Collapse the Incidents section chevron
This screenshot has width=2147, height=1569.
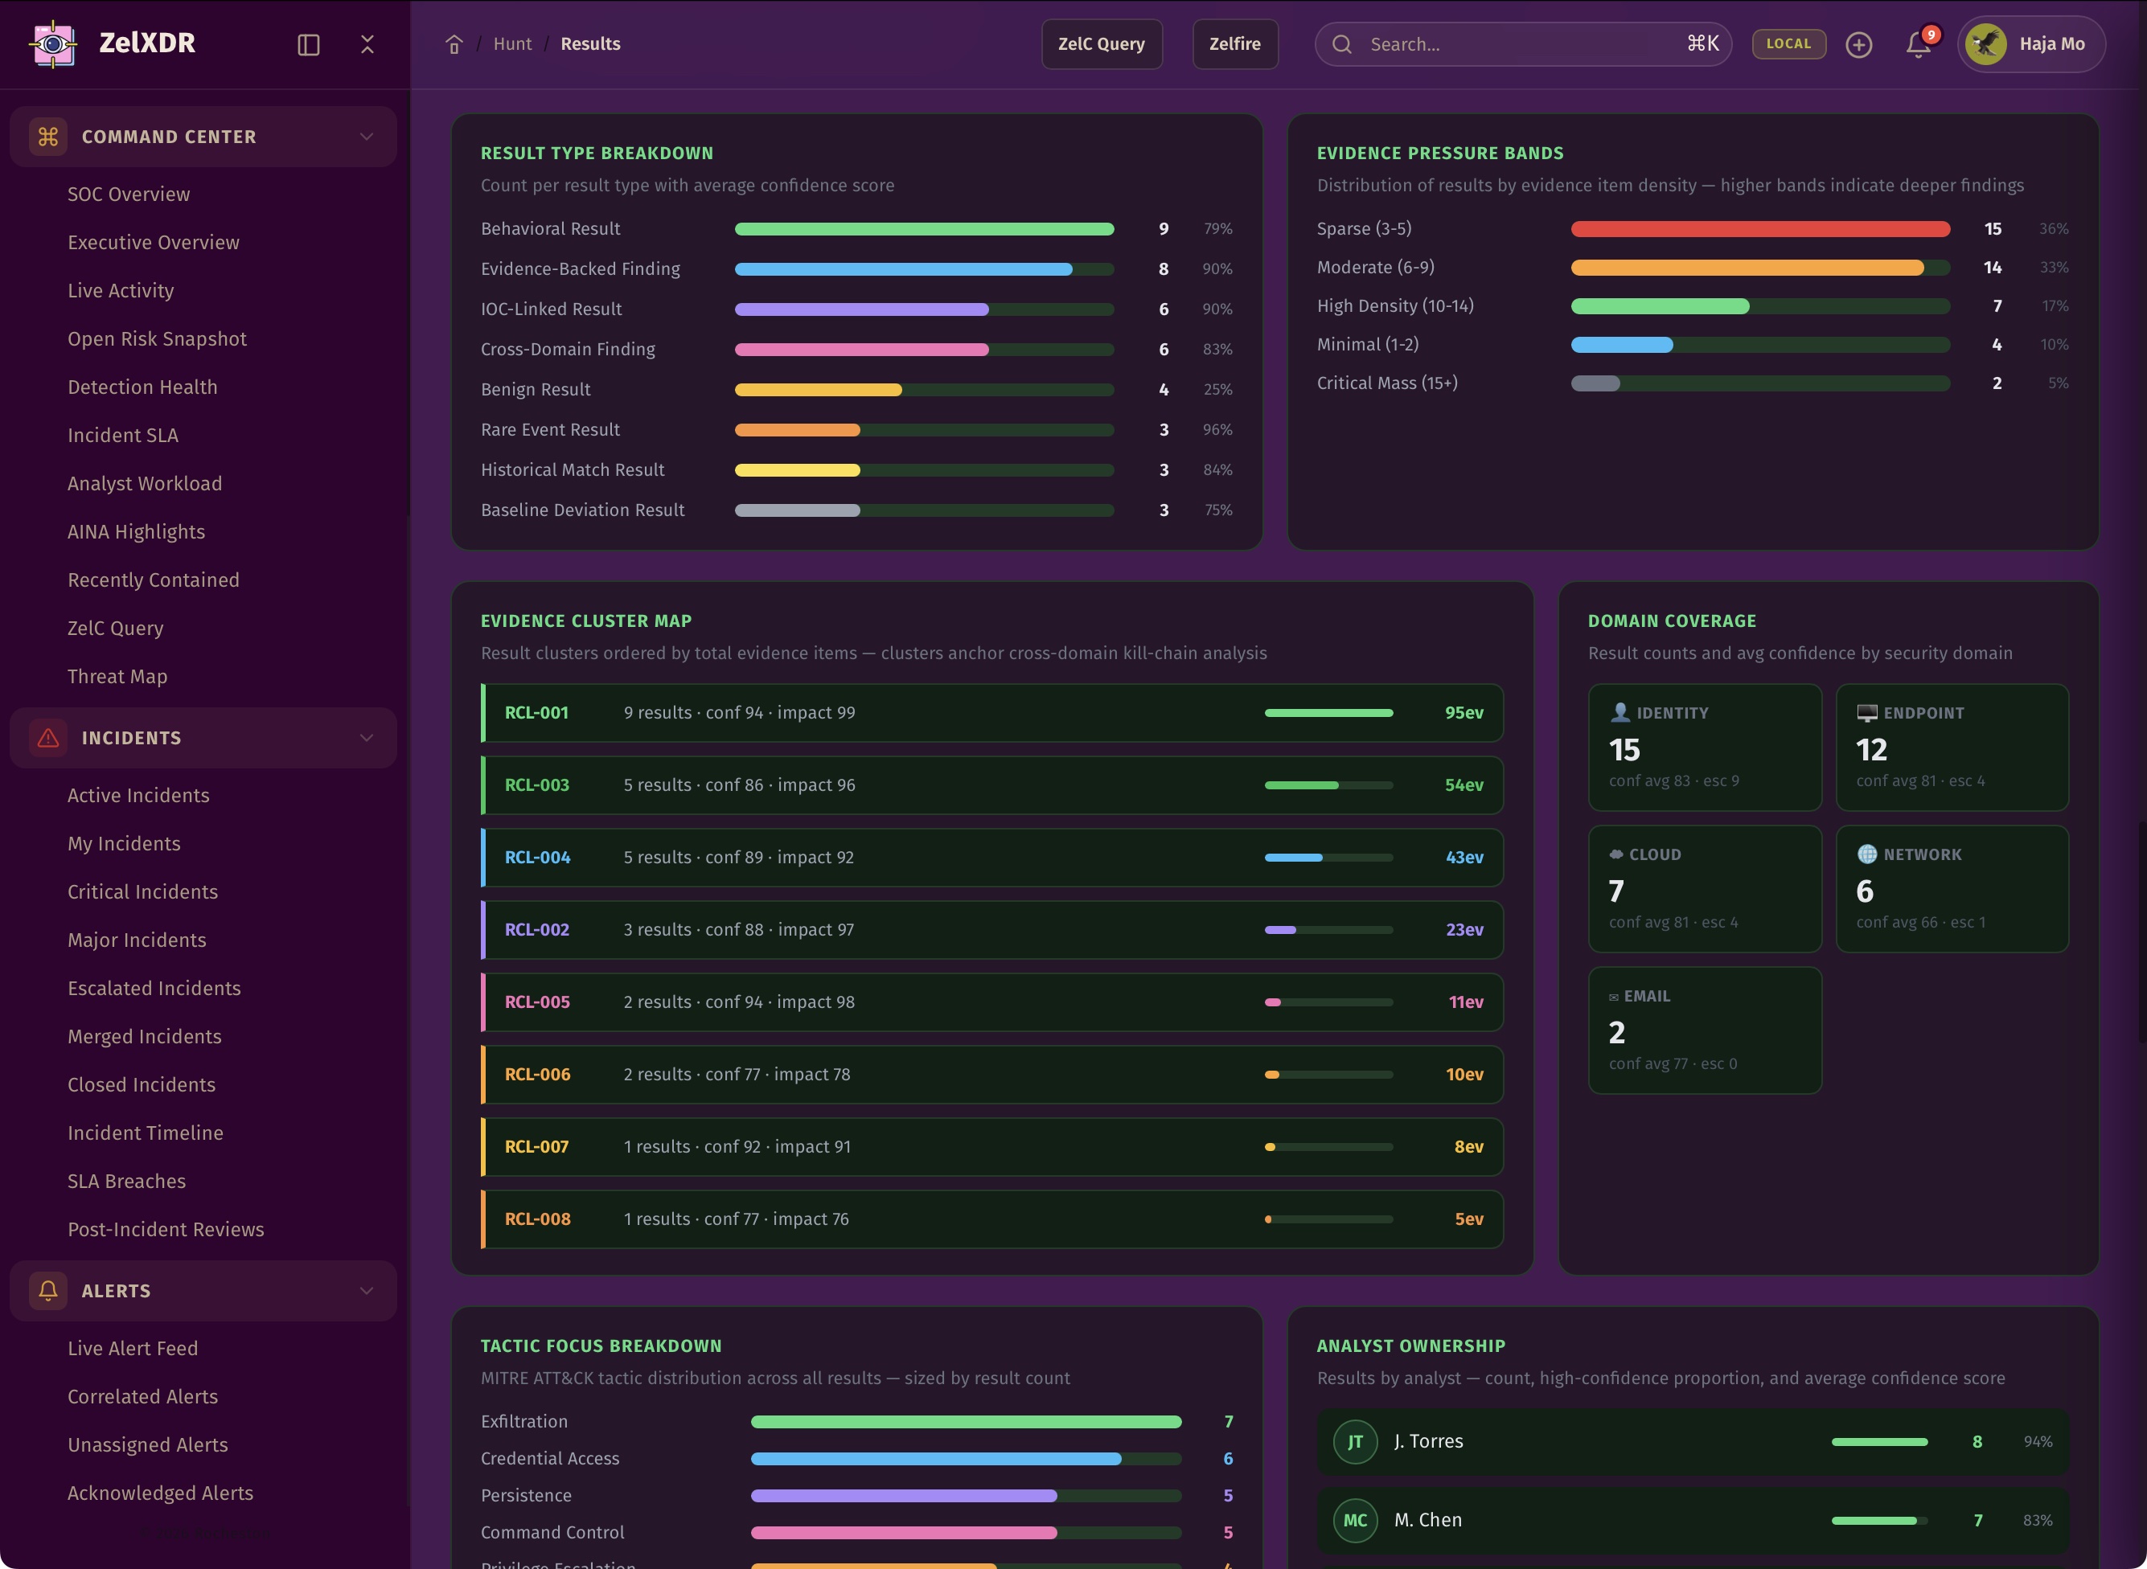pyautogui.click(x=367, y=738)
